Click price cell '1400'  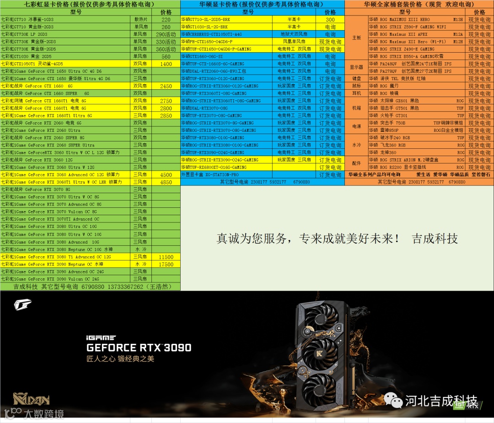[x=166, y=64]
